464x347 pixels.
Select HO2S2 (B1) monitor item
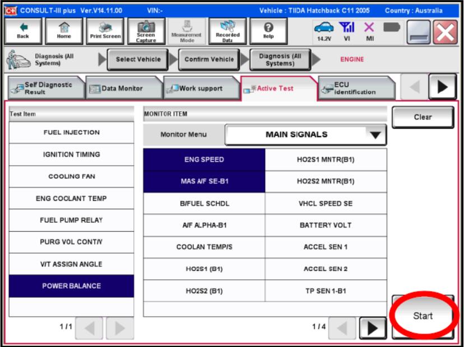(x=204, y=291)
